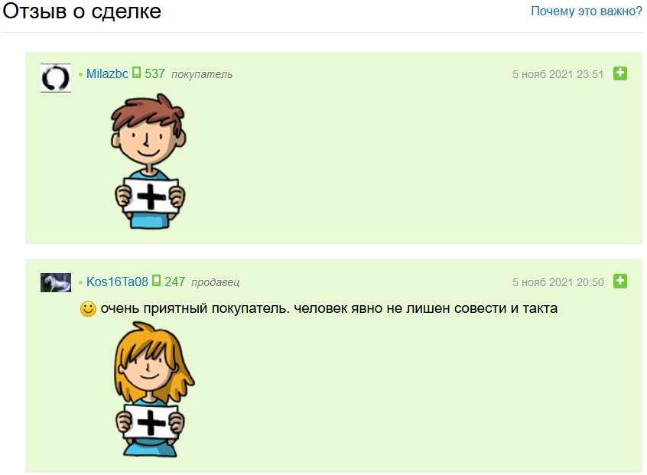Image resolution: width=647 pixels, height=475 pixels.
Task: Click the rating badge icon next to 537
Action: [137, 73]
